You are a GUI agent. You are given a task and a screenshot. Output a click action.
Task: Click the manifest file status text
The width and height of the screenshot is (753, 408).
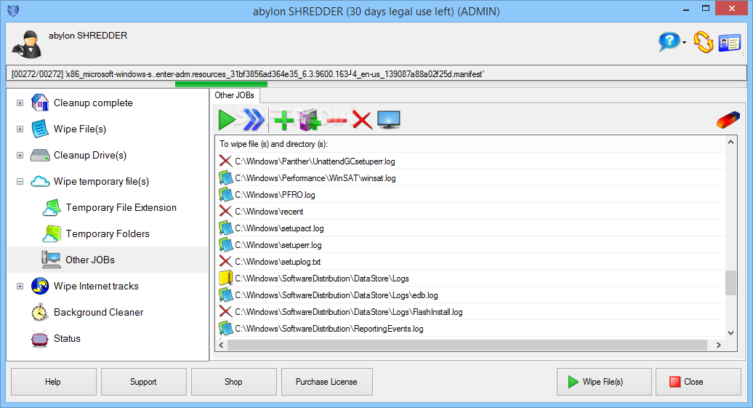pyautogui.click(x=248, y=74)
